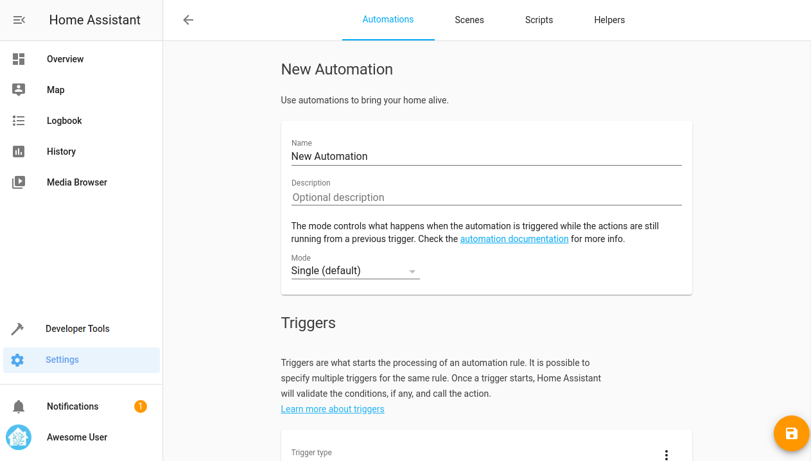Screen dimensions: 811x461
Task: Open Media Browser from the sidebar
Action: [82, 182]
